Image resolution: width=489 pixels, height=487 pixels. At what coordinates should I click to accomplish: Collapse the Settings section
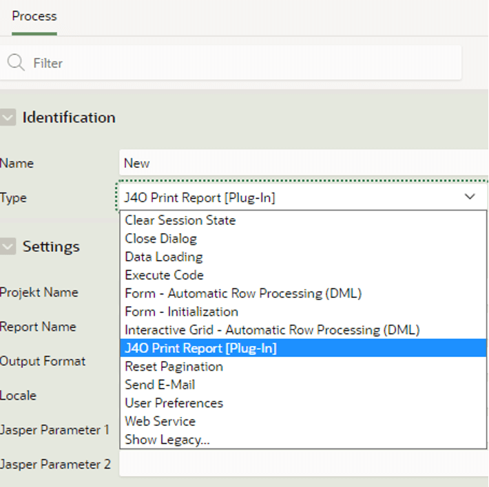click(8, 246)
